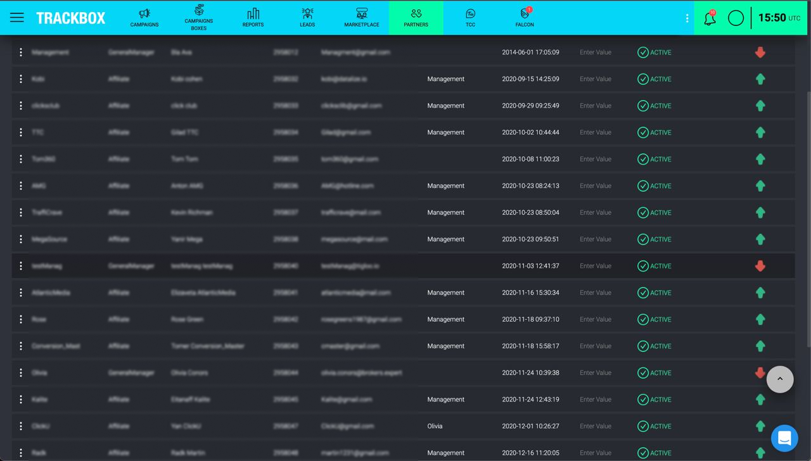This screenshot has width=811, height=461.
Task: Open the Marketplace page
Action: pos(362,18)
